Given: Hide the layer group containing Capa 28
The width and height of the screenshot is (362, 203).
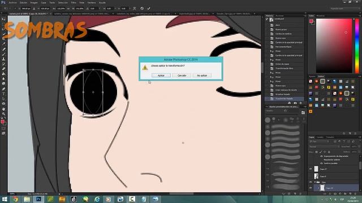Looking at the screenshot, I should [x=311, y=182].
